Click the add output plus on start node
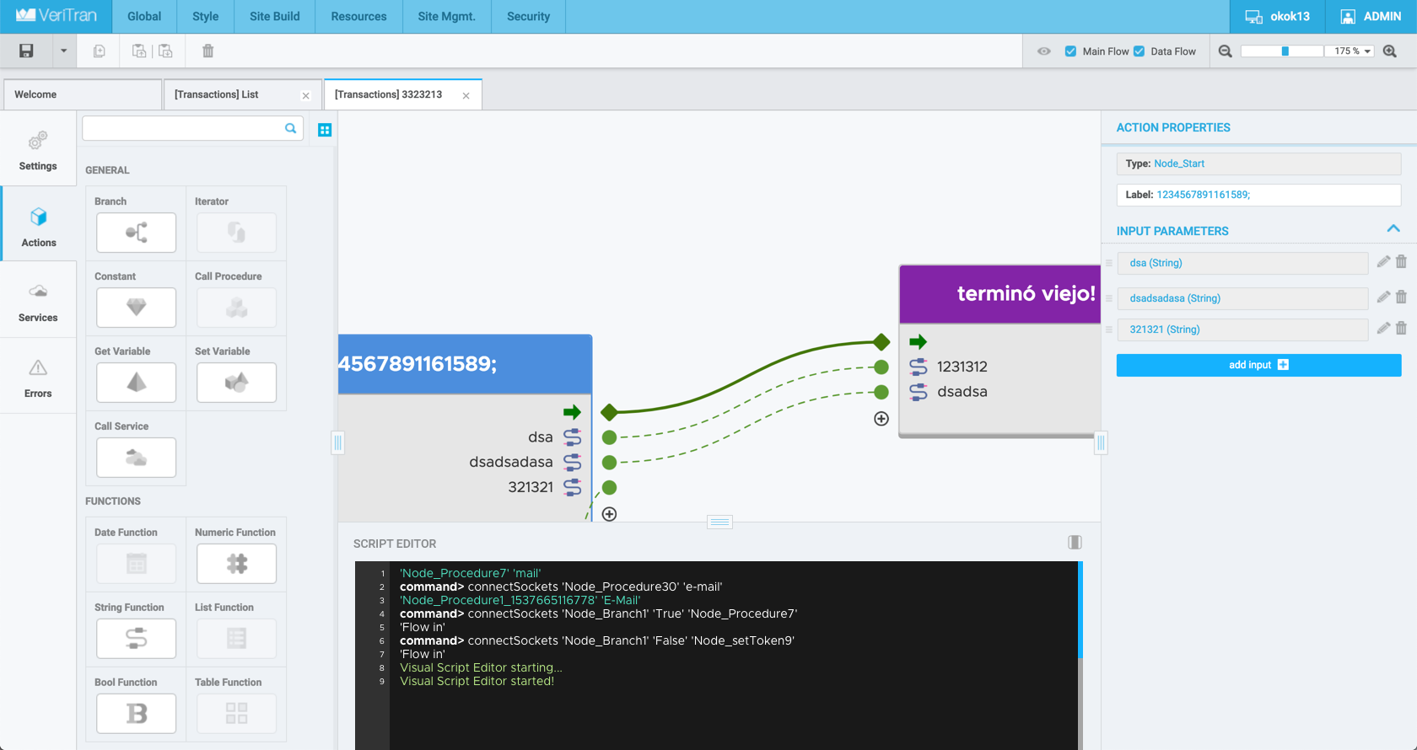Viewport: 1417px width, 750px height. pos(609,514)
